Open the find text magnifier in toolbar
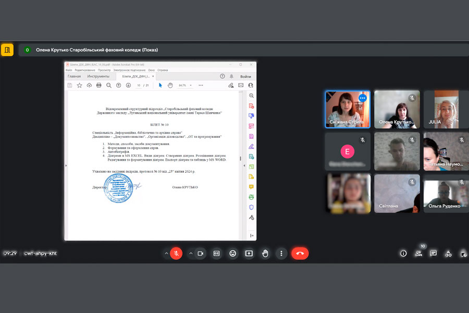The image size is (469, 313). (109, 86)
